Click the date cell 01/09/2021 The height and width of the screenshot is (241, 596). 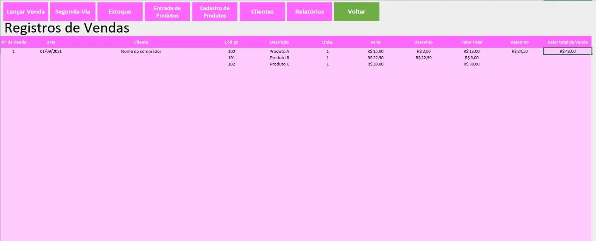pyautogui.click(x=51, y=51)
